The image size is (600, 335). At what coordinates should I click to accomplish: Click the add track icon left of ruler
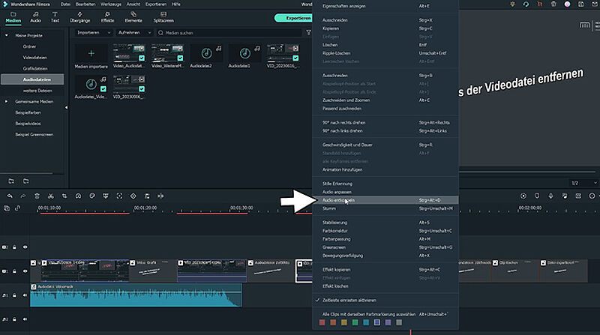click(x=7, y=208)
